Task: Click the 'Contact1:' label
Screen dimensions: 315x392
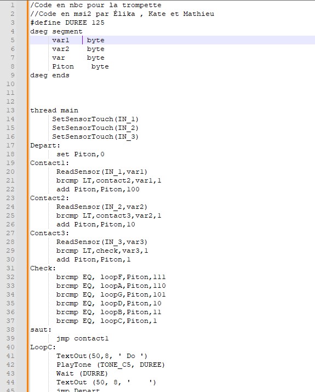Action: pyautogui.click(x=49, y=163)
